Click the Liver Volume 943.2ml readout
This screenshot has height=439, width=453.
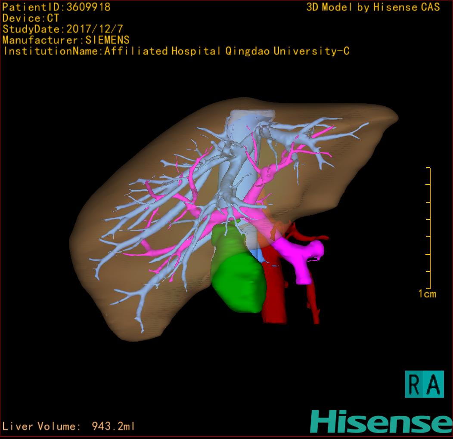69,427
